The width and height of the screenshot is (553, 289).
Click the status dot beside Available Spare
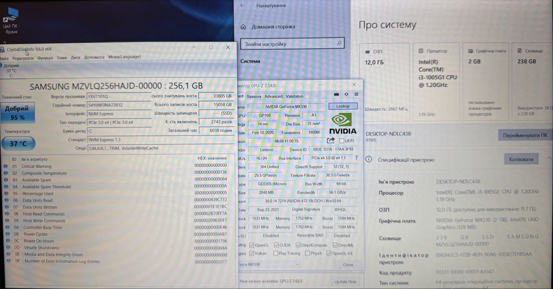[6, 180]
